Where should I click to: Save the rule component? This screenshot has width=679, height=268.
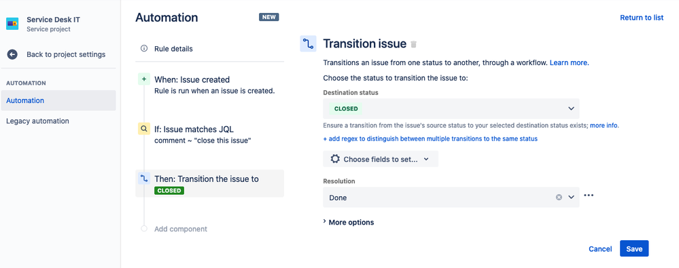tap(634, 248)
